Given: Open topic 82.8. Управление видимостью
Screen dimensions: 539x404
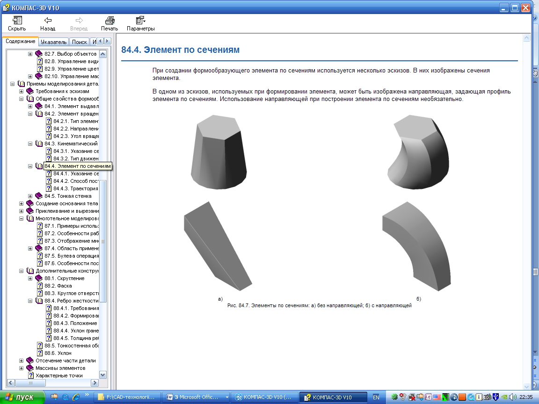Looking at the screenshot, I should (x=71, y=62).
